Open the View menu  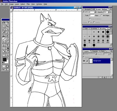pyautogui.click(x=33, y=4)
